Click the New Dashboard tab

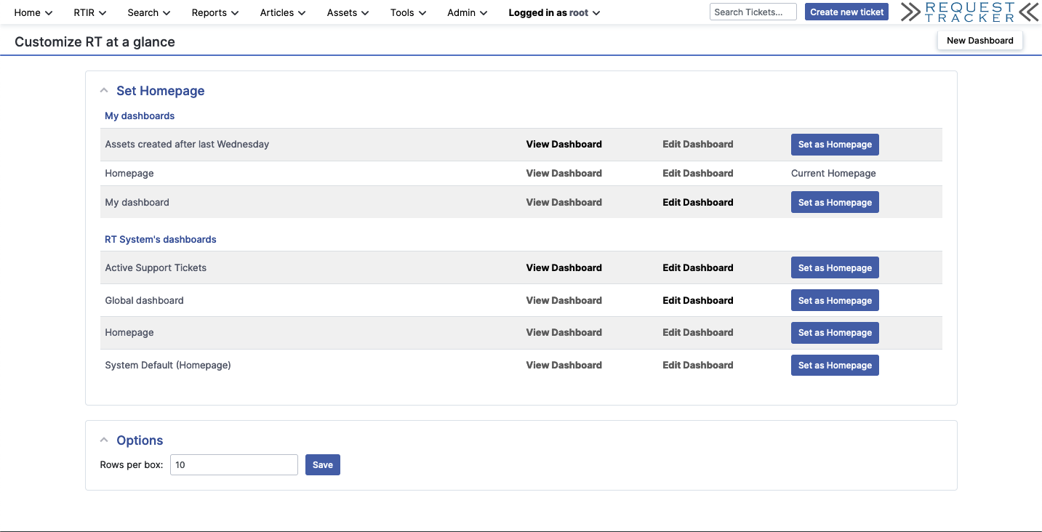[979, 41]
